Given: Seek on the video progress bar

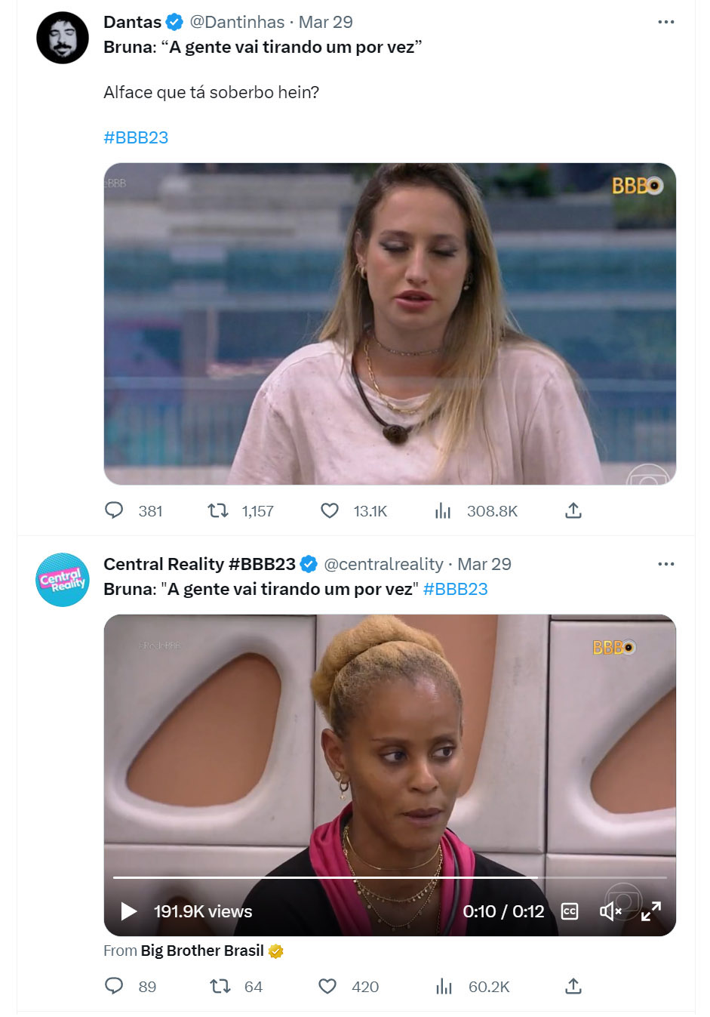Looking at the screenshot, I should click(390, 877).
